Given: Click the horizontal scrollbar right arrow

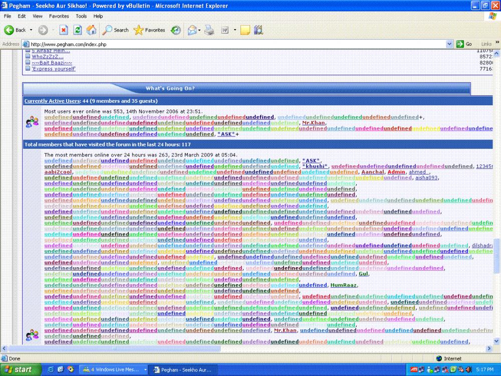Looking at the screenshot, I should coord(489,348).
